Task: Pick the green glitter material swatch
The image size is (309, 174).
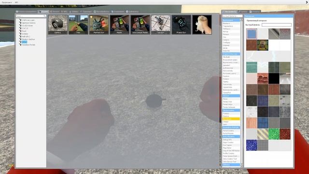Action: click(274, 134)
